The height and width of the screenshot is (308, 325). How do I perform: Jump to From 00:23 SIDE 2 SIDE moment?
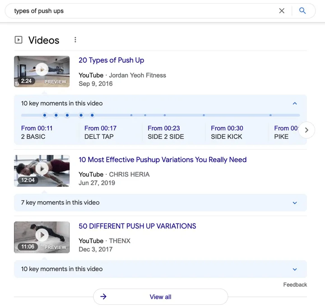pyautogui.click(x=166, y=132)
